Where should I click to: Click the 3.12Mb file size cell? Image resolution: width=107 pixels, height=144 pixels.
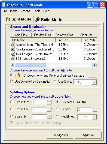(x=63, y=54)
